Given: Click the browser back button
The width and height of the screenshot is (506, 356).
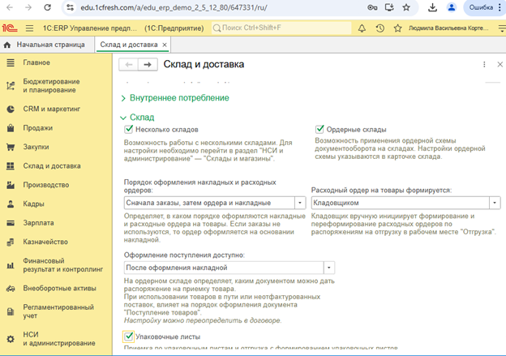Looking at the screenshot, I should [x=10, y=7].
